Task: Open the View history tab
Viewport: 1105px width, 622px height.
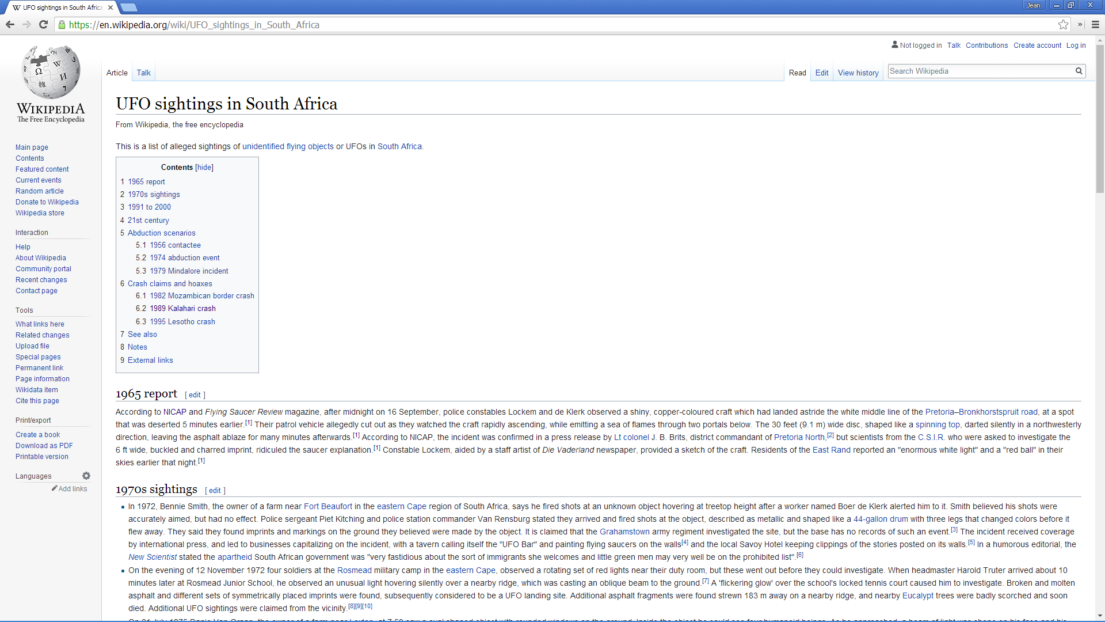Action: [x=858, y=73]
